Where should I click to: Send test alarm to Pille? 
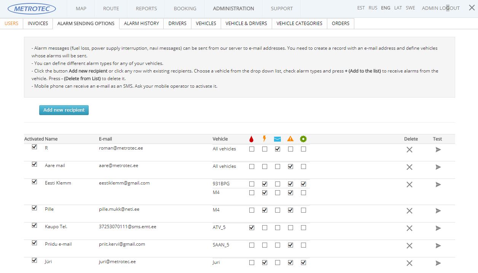438,211
